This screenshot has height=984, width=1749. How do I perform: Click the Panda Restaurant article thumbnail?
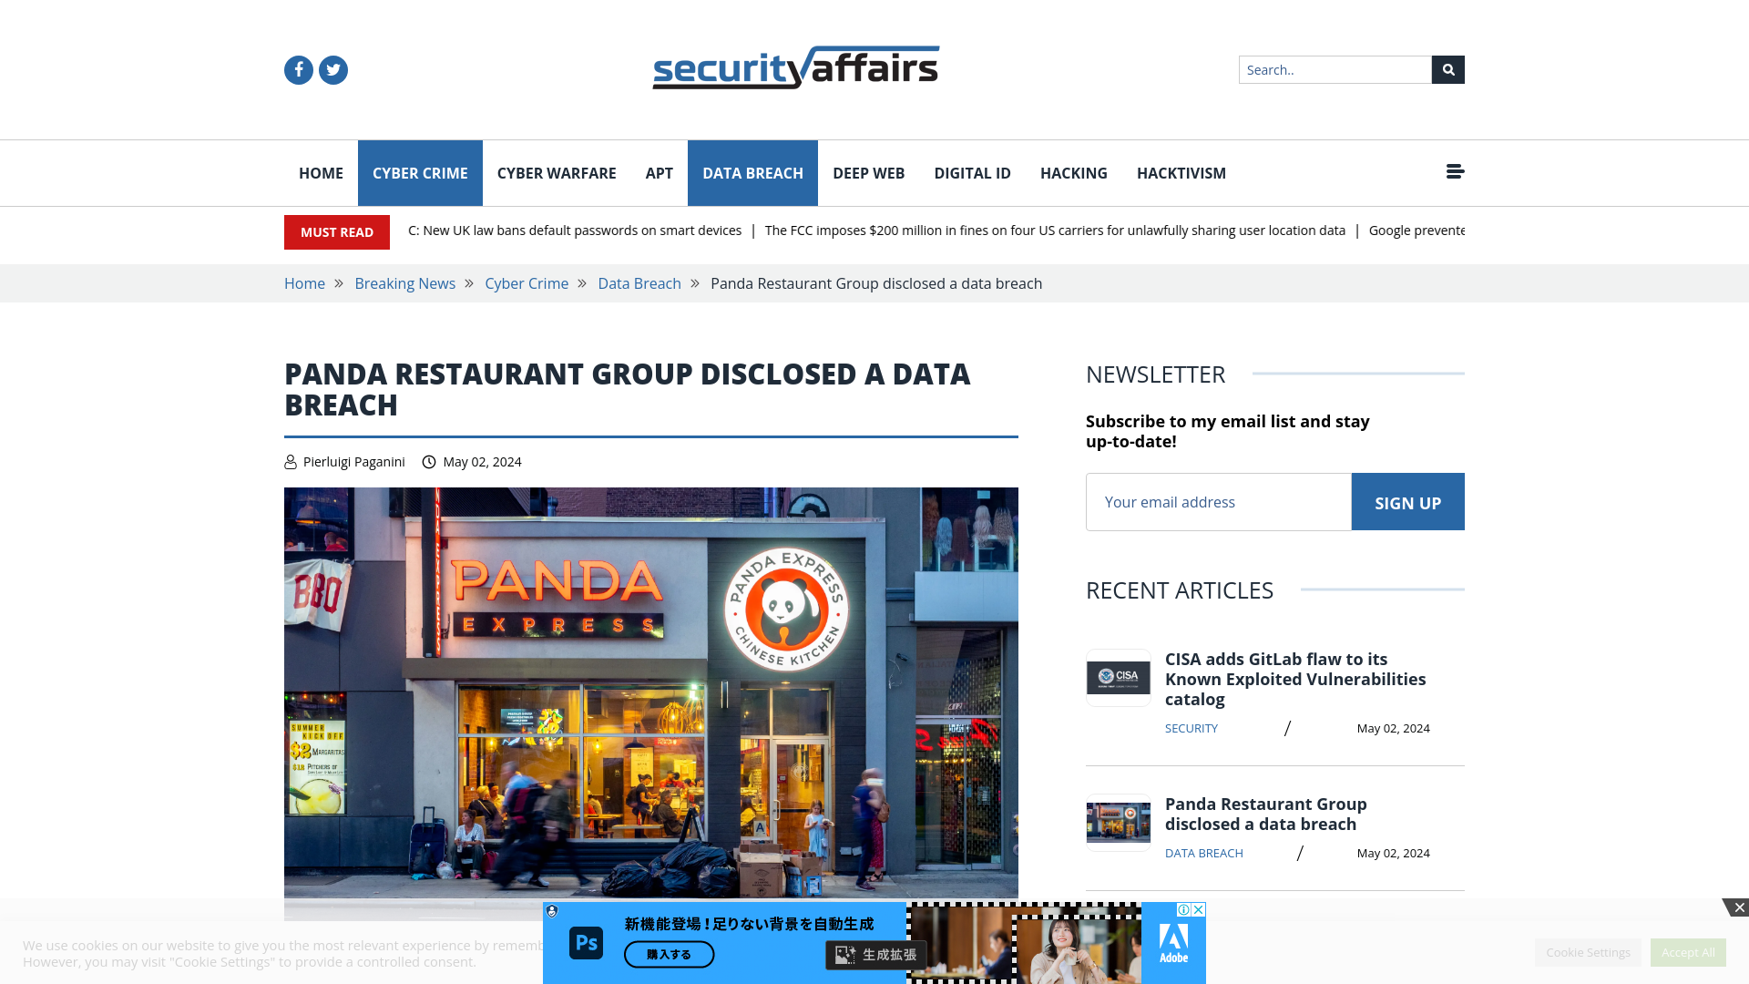click(x=1117, y=821)
